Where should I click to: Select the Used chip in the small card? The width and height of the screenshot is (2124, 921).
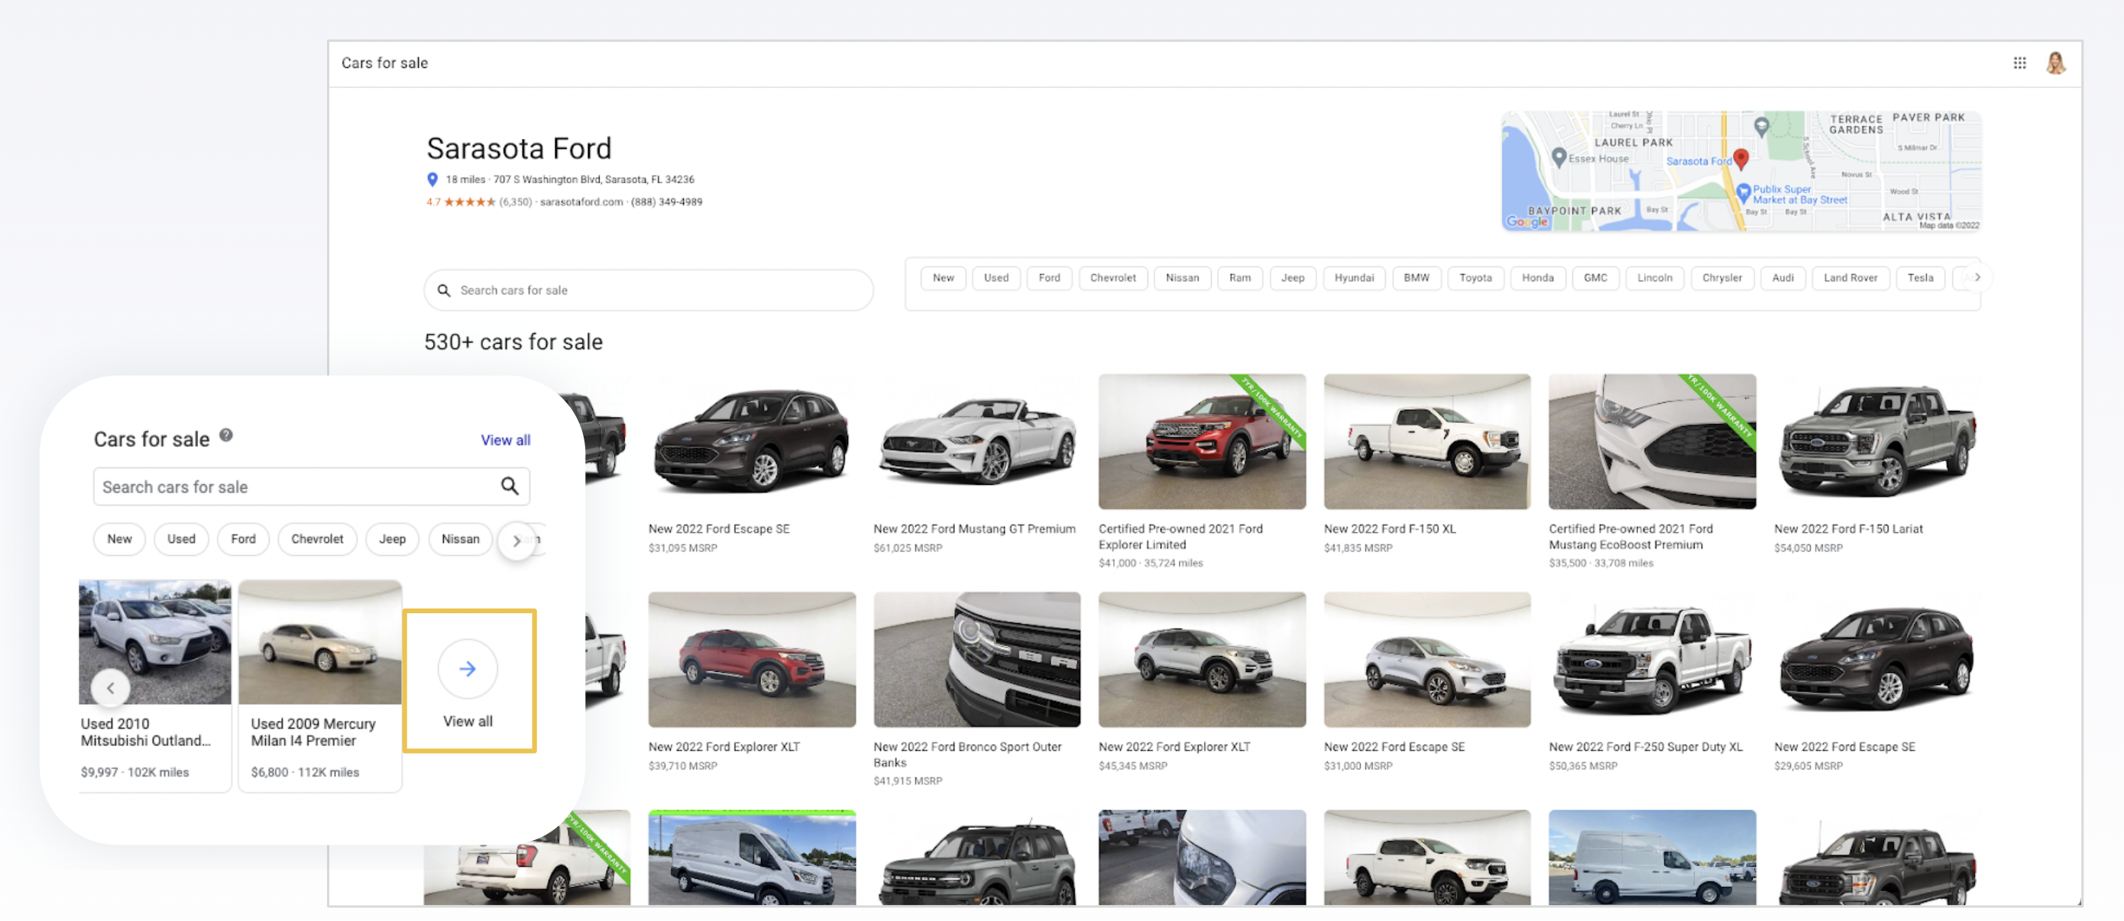point(181,538)
